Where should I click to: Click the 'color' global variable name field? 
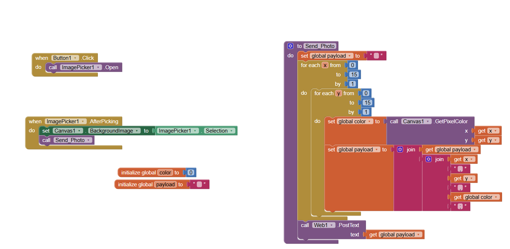click(x=165, y=173)
